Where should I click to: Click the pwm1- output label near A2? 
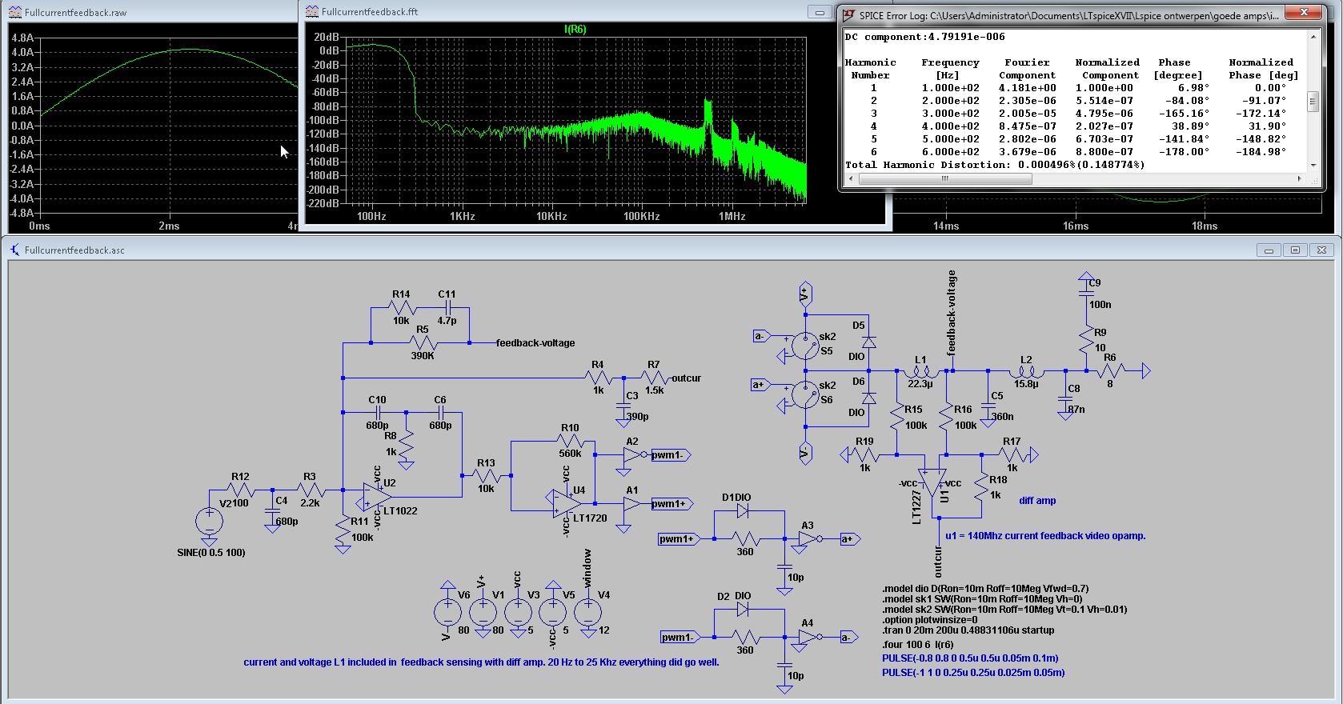tap(670, 455)
